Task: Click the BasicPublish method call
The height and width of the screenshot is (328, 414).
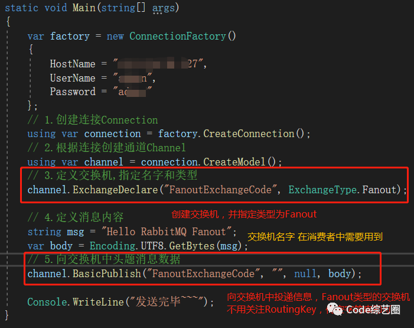Action: coord(106,274)
